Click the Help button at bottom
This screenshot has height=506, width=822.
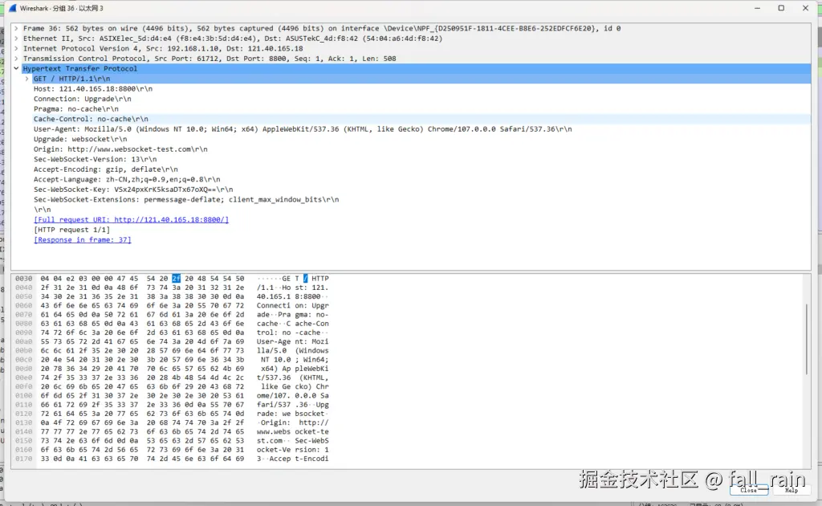point(791,490)
